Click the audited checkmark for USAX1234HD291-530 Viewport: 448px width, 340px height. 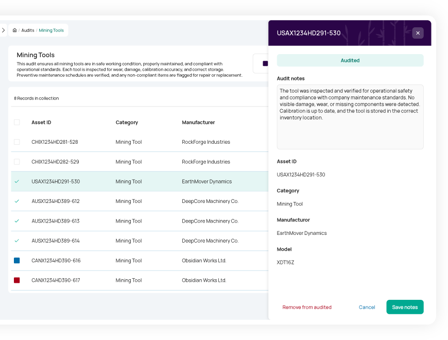click(17, 181)
